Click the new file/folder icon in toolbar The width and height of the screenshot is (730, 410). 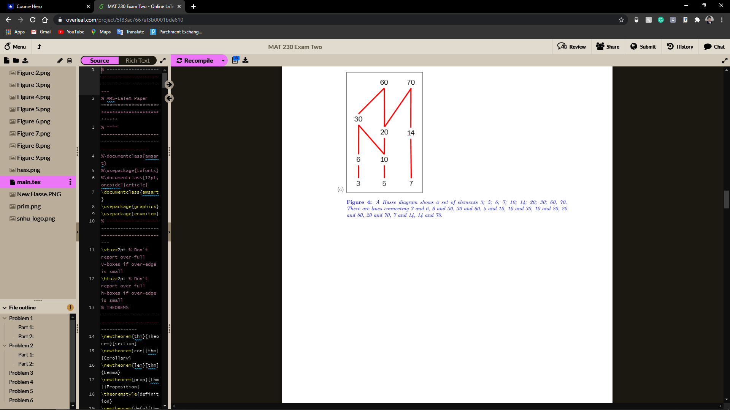tap(6, 60)
